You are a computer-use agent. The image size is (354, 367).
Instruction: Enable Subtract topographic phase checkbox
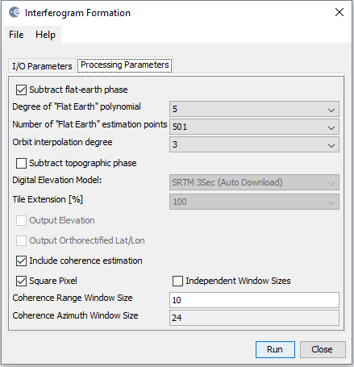coord(21,163)
